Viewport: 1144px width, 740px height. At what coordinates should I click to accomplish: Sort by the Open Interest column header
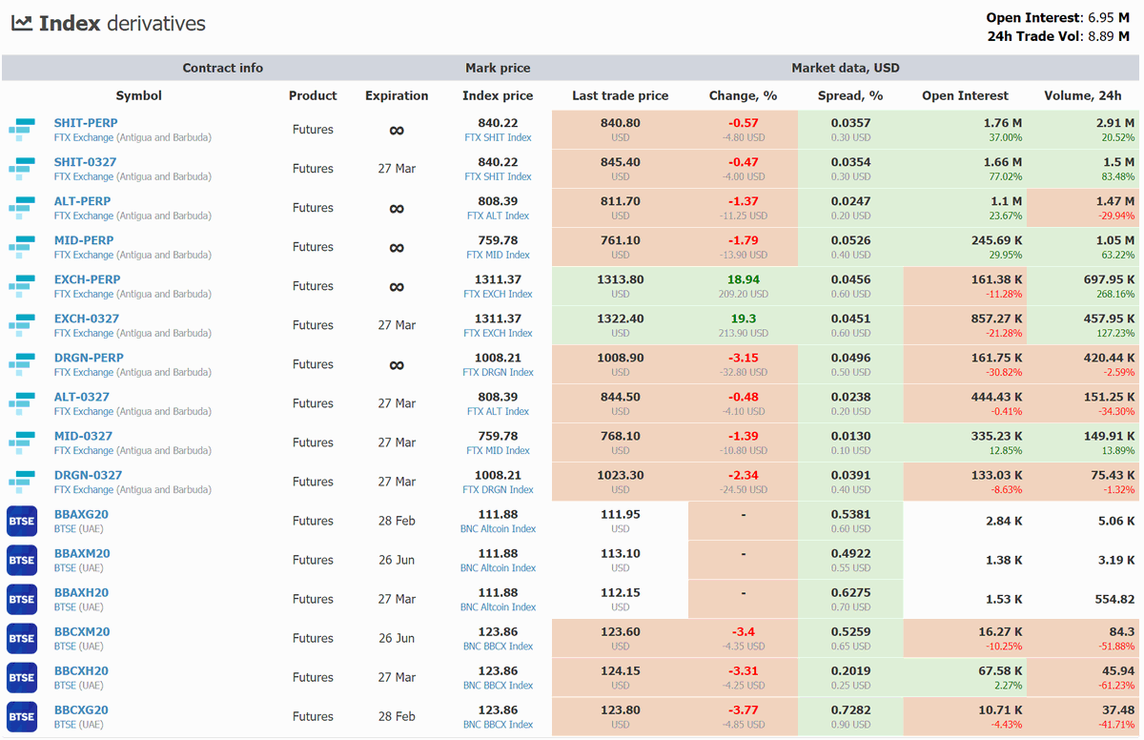click(965, 95)
